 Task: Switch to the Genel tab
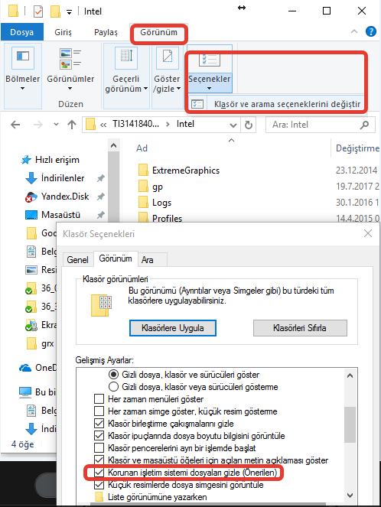pos(77,260)
